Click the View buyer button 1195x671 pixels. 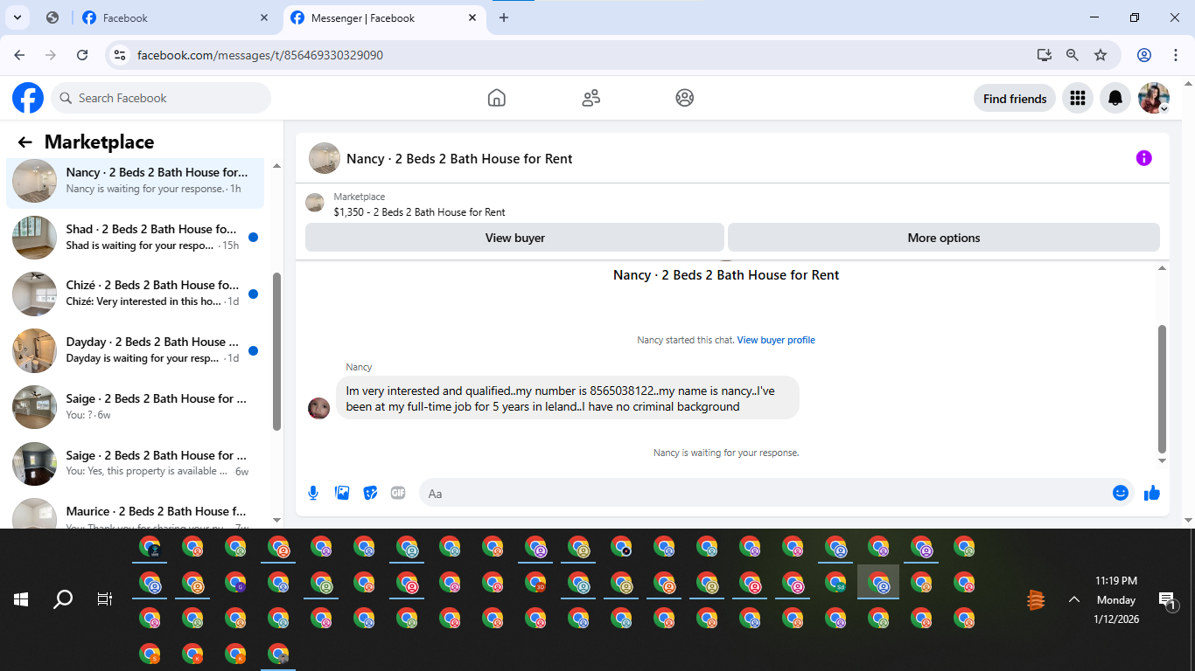514,238
